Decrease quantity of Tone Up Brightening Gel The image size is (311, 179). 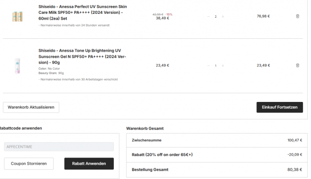point(208,66)
